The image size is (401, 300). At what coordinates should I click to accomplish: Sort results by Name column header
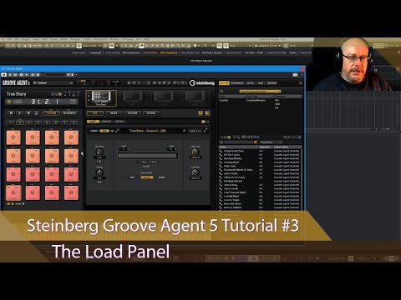point(238,147)
